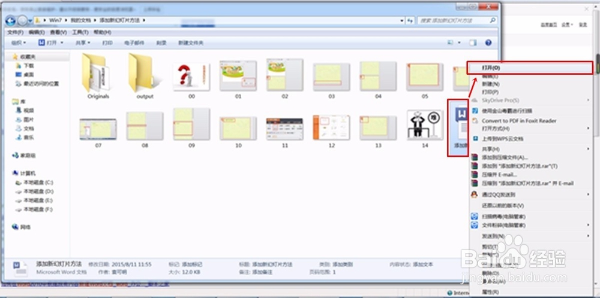600x298 pixels.
Task: Select 桌面 in the navigation pane
Action: pyautogui.click(x=28, y=74)
